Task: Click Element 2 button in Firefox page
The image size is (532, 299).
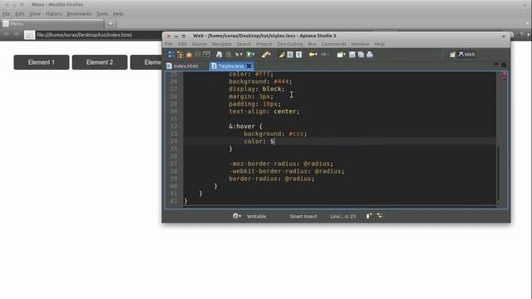Action: (x=100, y=62)
